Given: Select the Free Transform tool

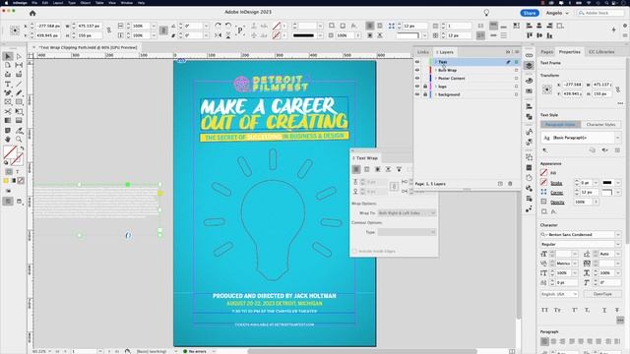Looking at the screenshot, I should 19,111.
